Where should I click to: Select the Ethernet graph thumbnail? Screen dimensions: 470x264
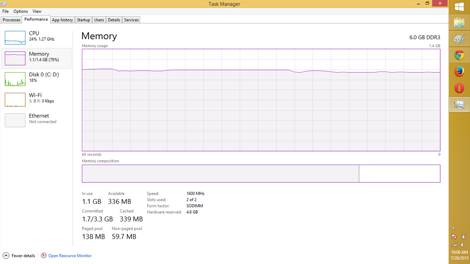click(x=15, y=120)
